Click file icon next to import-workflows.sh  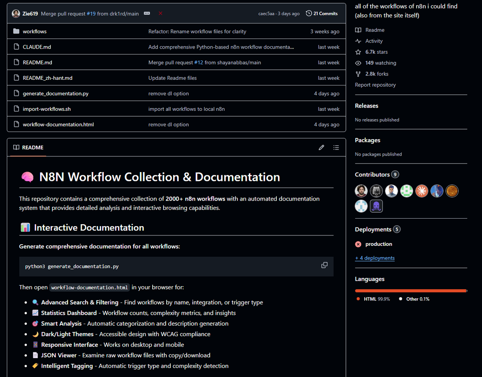click(16, 109)
